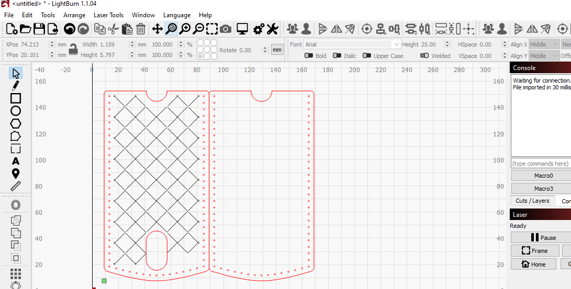Select the Rectangle tool
The height and width of the screenshot is (289, 571).
[x=16, y=98]
